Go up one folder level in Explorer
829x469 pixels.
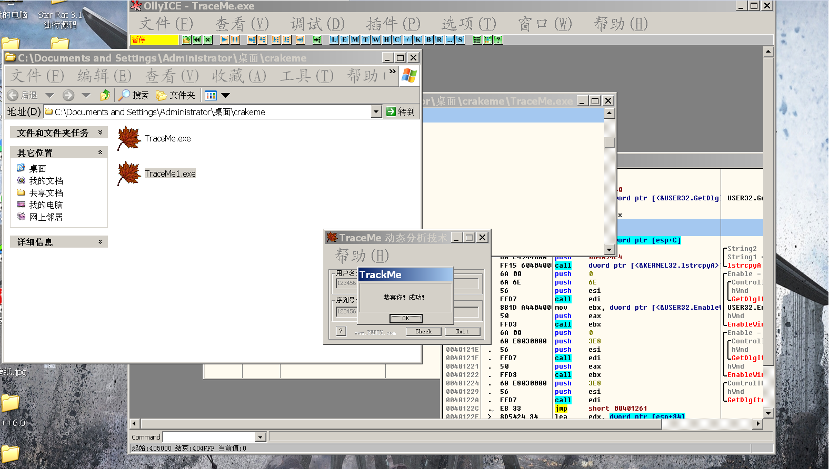click(105, 95)
